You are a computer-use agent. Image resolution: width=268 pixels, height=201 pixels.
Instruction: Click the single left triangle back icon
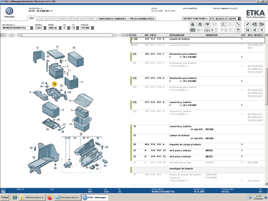(x=262, y=30)
